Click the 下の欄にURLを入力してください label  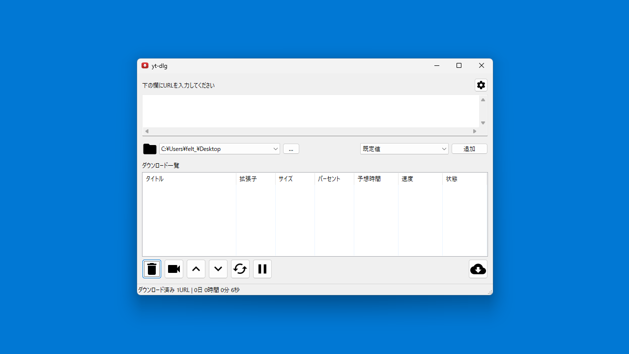pyautogui.click(x=178, y=86)
